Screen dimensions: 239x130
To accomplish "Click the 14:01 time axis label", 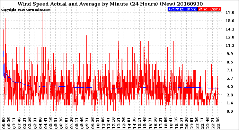I will (x=129, y=123).
